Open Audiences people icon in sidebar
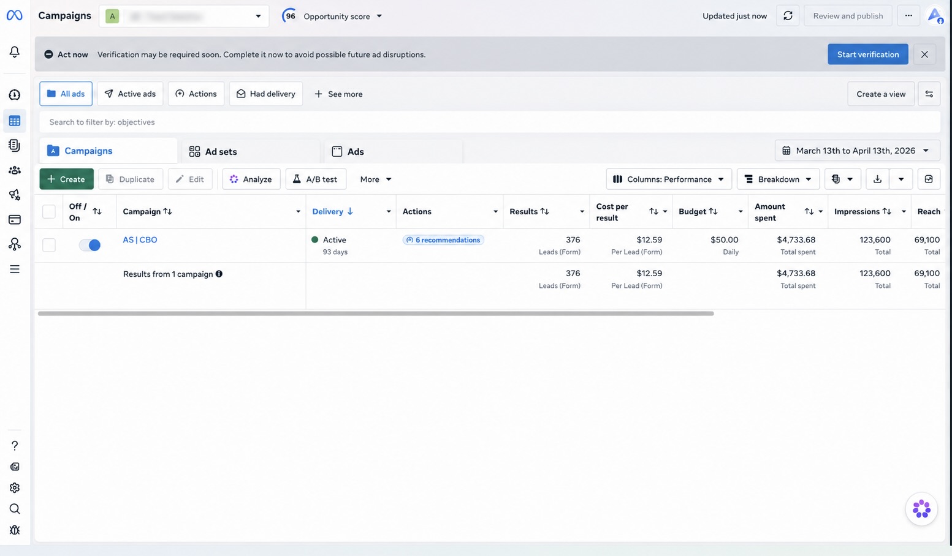The height and width of the screenshot is (556, 952). (x=14, y=170)
